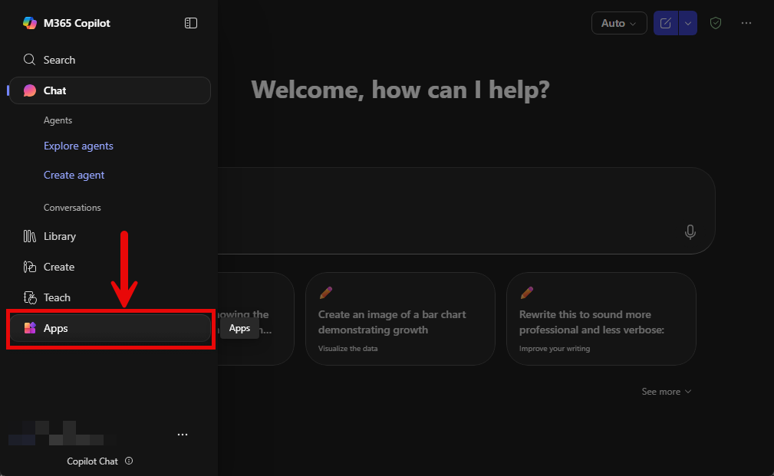Screen dimensions: 774x476
Task: Select the Library icon in the sidebar
Action: coord(30,236)
